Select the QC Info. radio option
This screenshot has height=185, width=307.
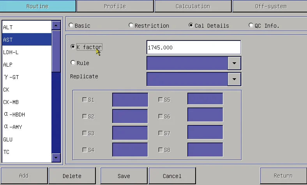251,25
